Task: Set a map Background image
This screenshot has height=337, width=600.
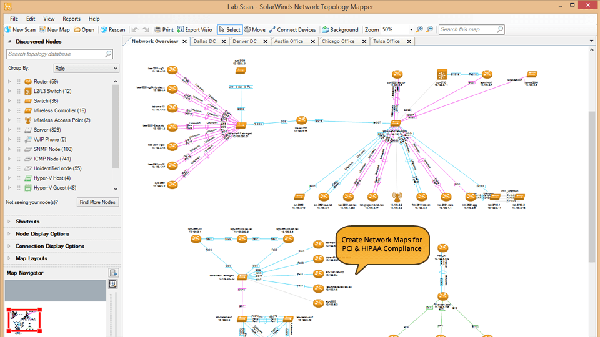Action: coord(340,29)
